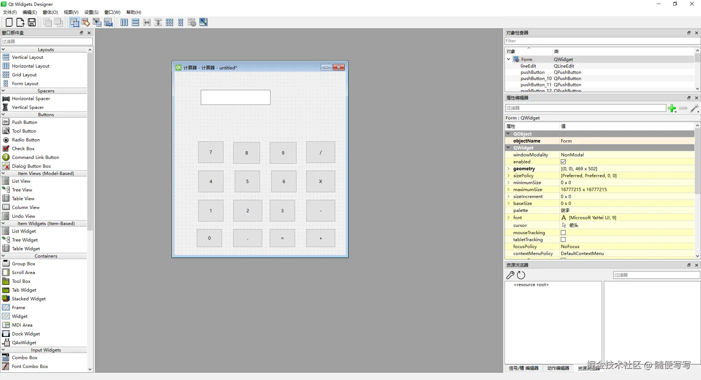This screenshot has height=380, width=701.
Task: Collapse the QWidget property group
Action: pyautogui.click(x=508, y=148)
